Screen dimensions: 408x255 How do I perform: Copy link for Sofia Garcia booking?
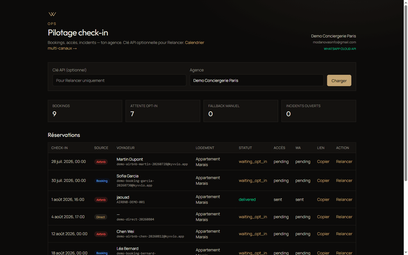323,180
